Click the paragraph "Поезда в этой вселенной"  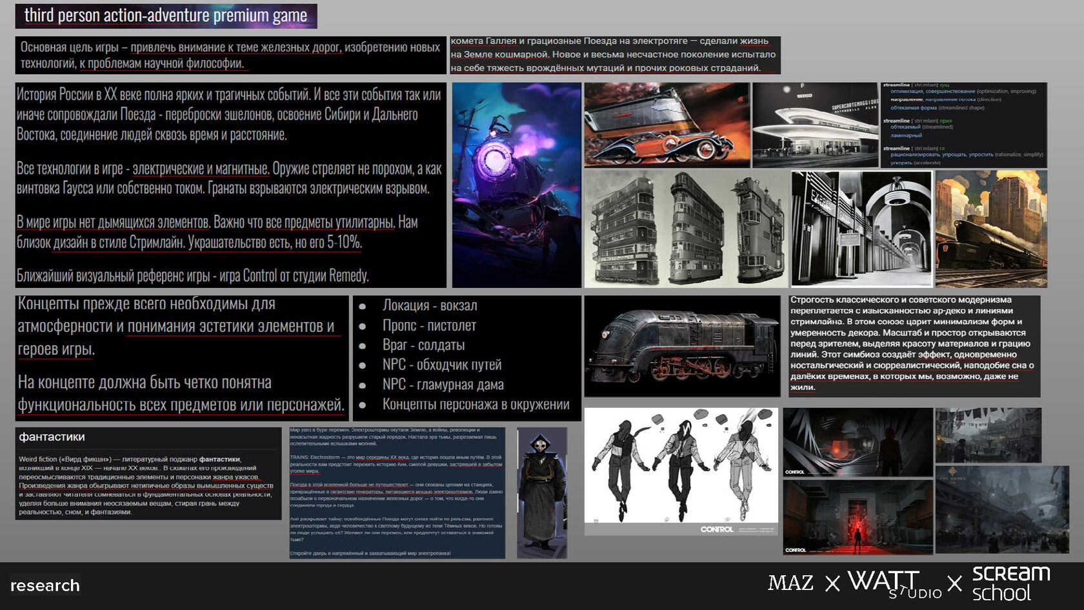coord(396,495)
